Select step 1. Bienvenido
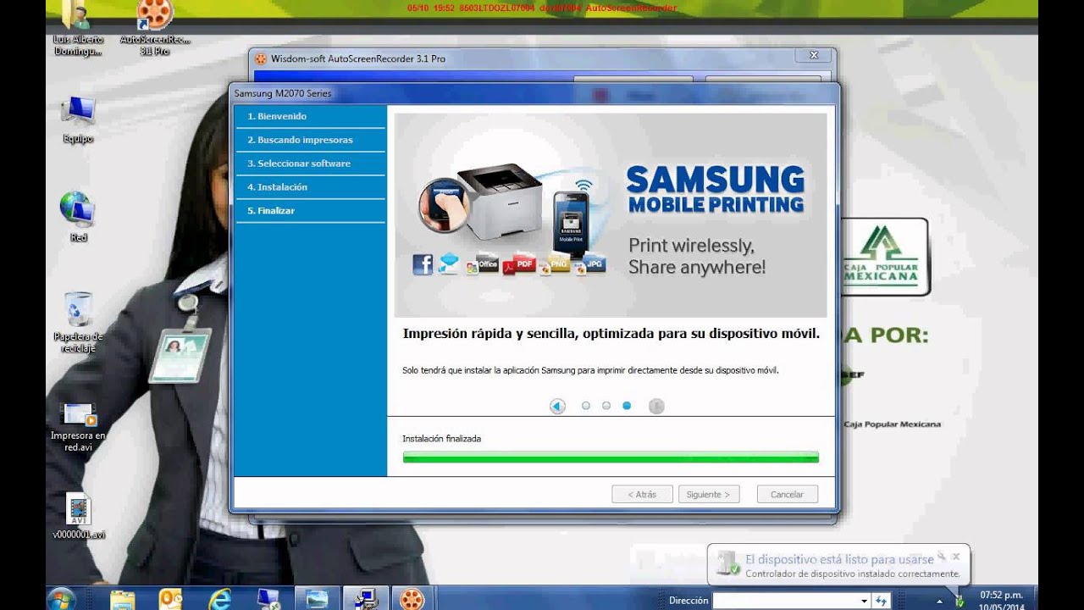1084x610 pixels. [x=309, y=116]
